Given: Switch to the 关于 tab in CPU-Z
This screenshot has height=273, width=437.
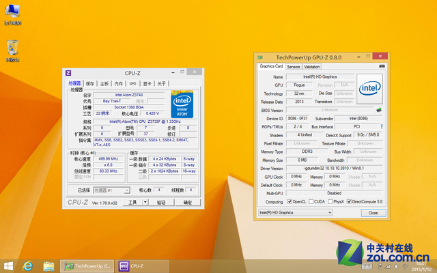Looking at the screenshot, I should click(161, 83).
